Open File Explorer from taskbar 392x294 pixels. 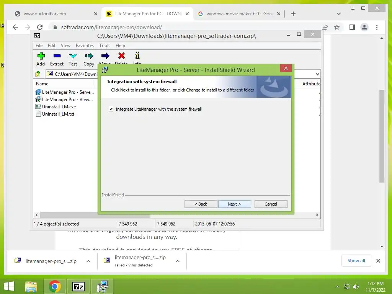(31, 286)
